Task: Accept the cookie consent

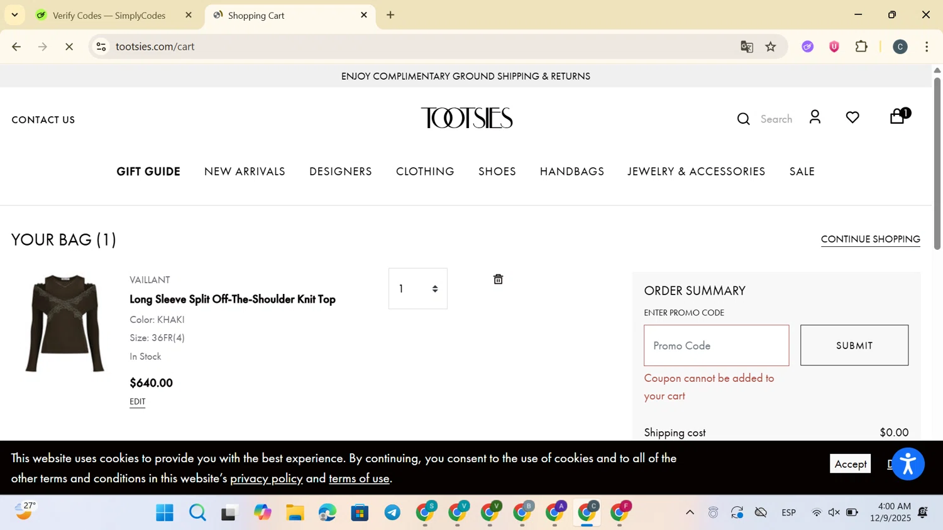Action: pyautogui.click(x=850, y=464)
